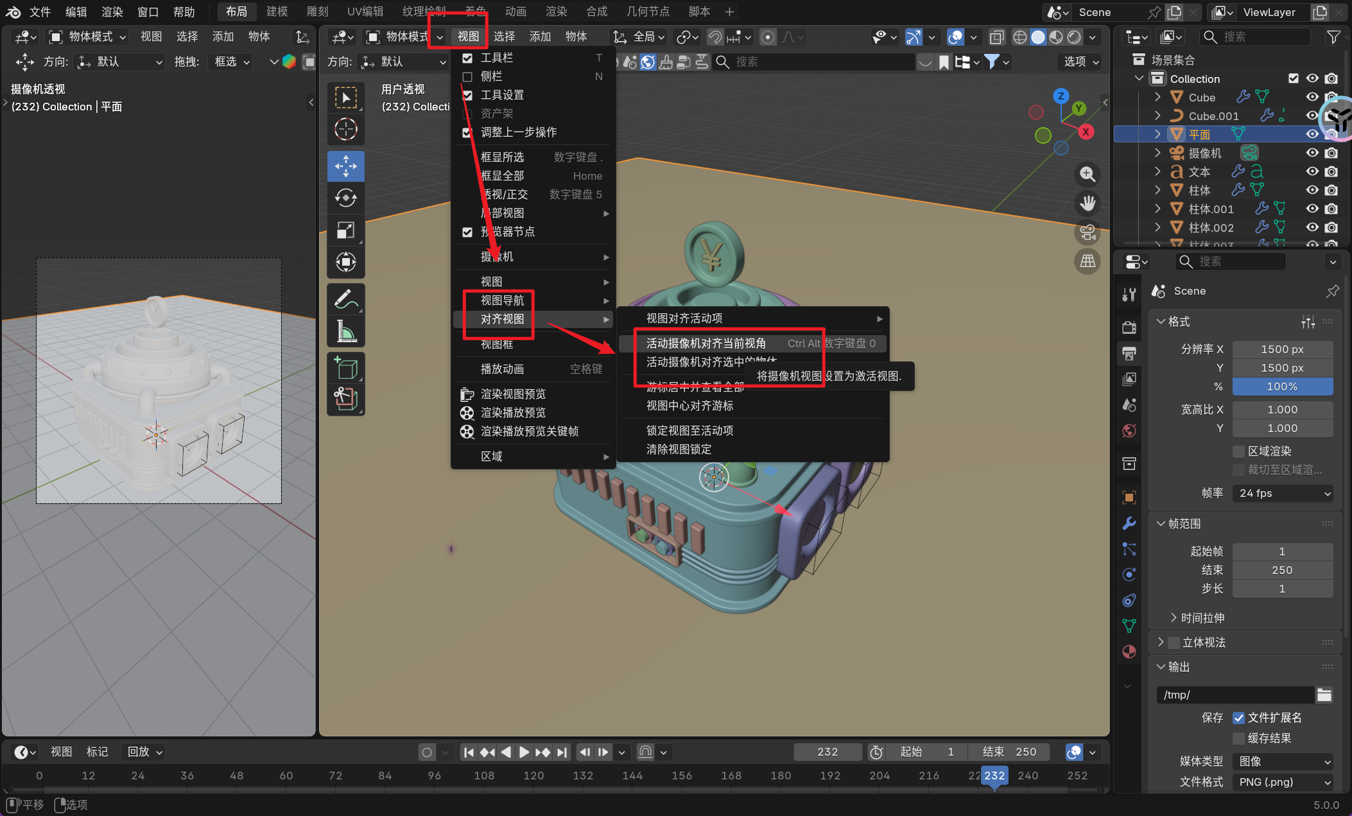Open the Modifiers wrench properties tab
Image resolution: width=1352 pixels, height=816 pixels.
(x=1129, y=523)
